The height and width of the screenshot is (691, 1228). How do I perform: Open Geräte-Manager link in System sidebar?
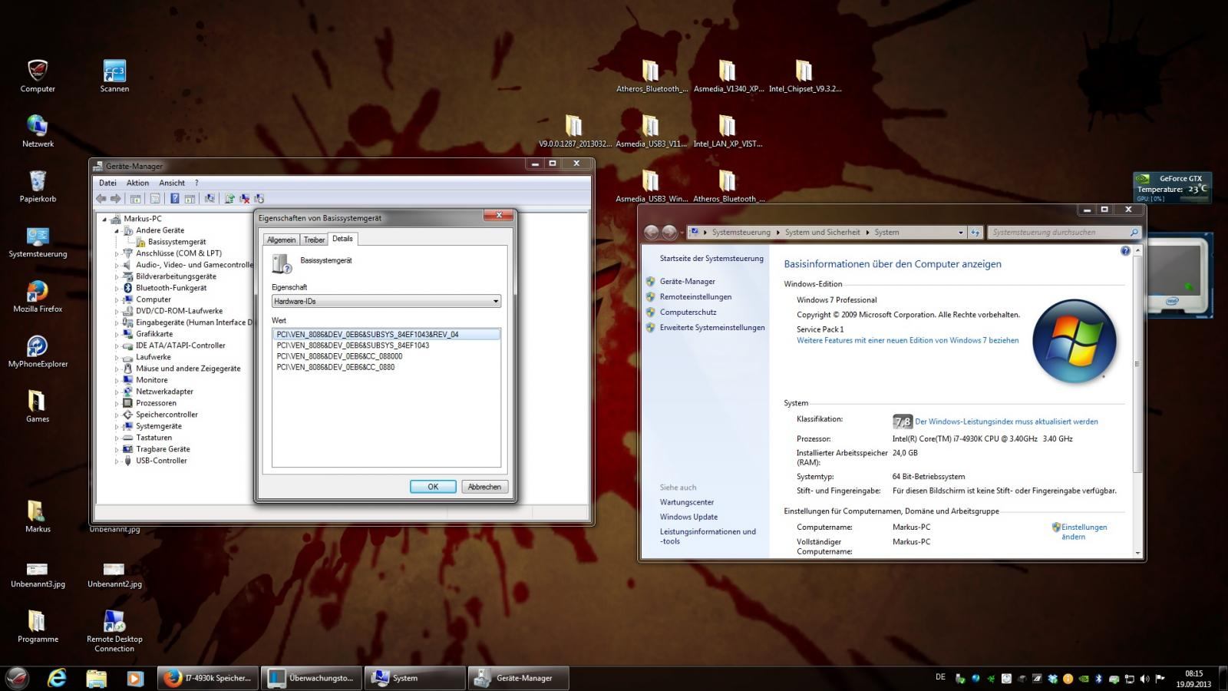point(687,282)
